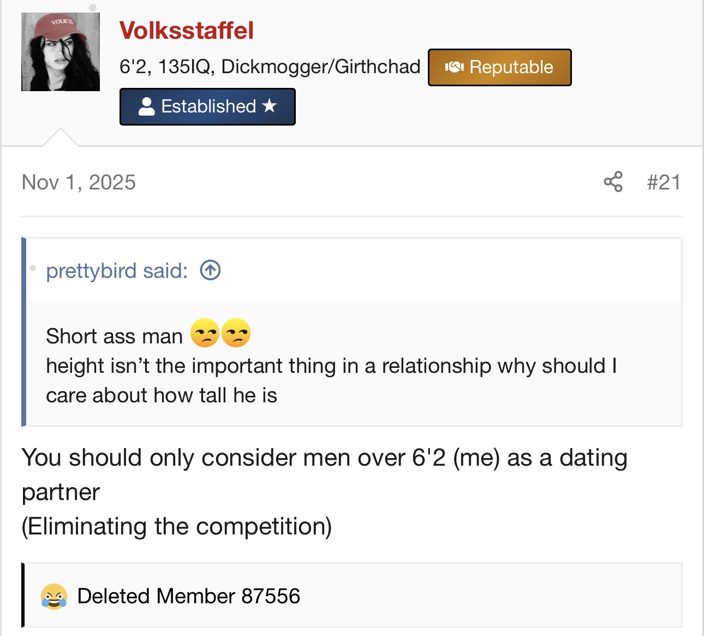The height and width of the screenshot is (636, 704).
Task: Click the Nov 1, 2025 post date
Action: pos(79,182)
